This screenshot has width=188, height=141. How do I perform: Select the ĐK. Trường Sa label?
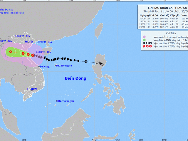(66, 101)
